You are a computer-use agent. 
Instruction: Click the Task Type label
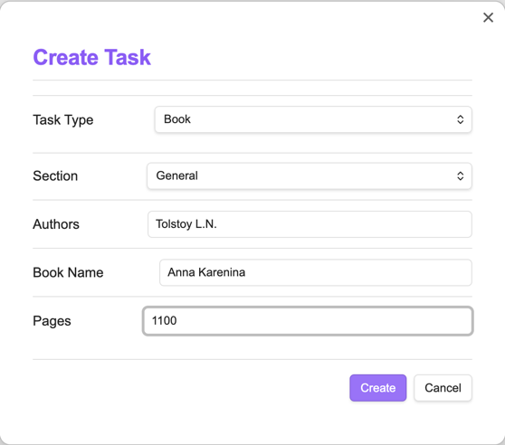pyautogui.click(x=63, y=119)
